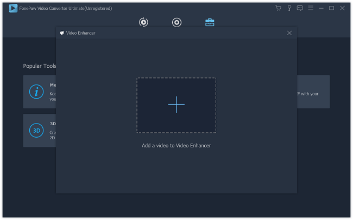The image size is (353, 220).
Task: Open the shopping cart purchase icon
Action: tap(278, 8)
